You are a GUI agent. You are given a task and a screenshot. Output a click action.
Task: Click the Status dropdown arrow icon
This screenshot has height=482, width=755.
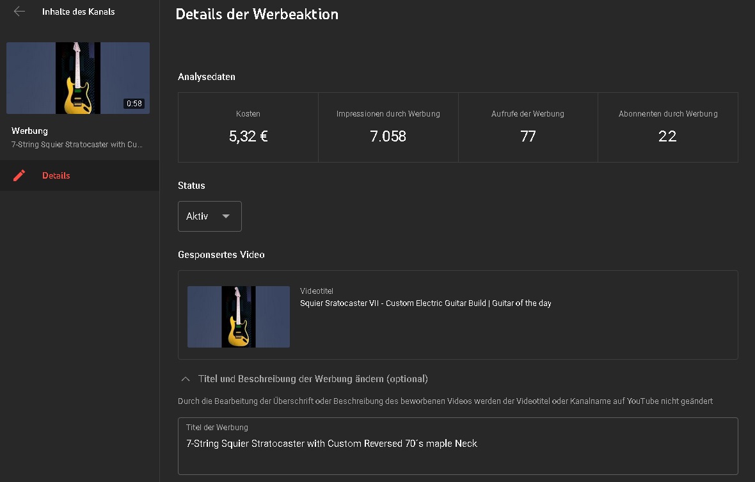pyautogui.click(x=226, y=216)
